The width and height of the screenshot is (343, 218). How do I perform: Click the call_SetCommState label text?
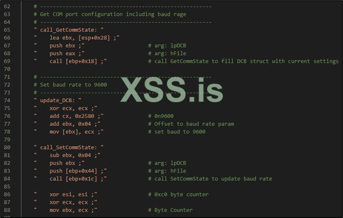(x=64, y=147)
